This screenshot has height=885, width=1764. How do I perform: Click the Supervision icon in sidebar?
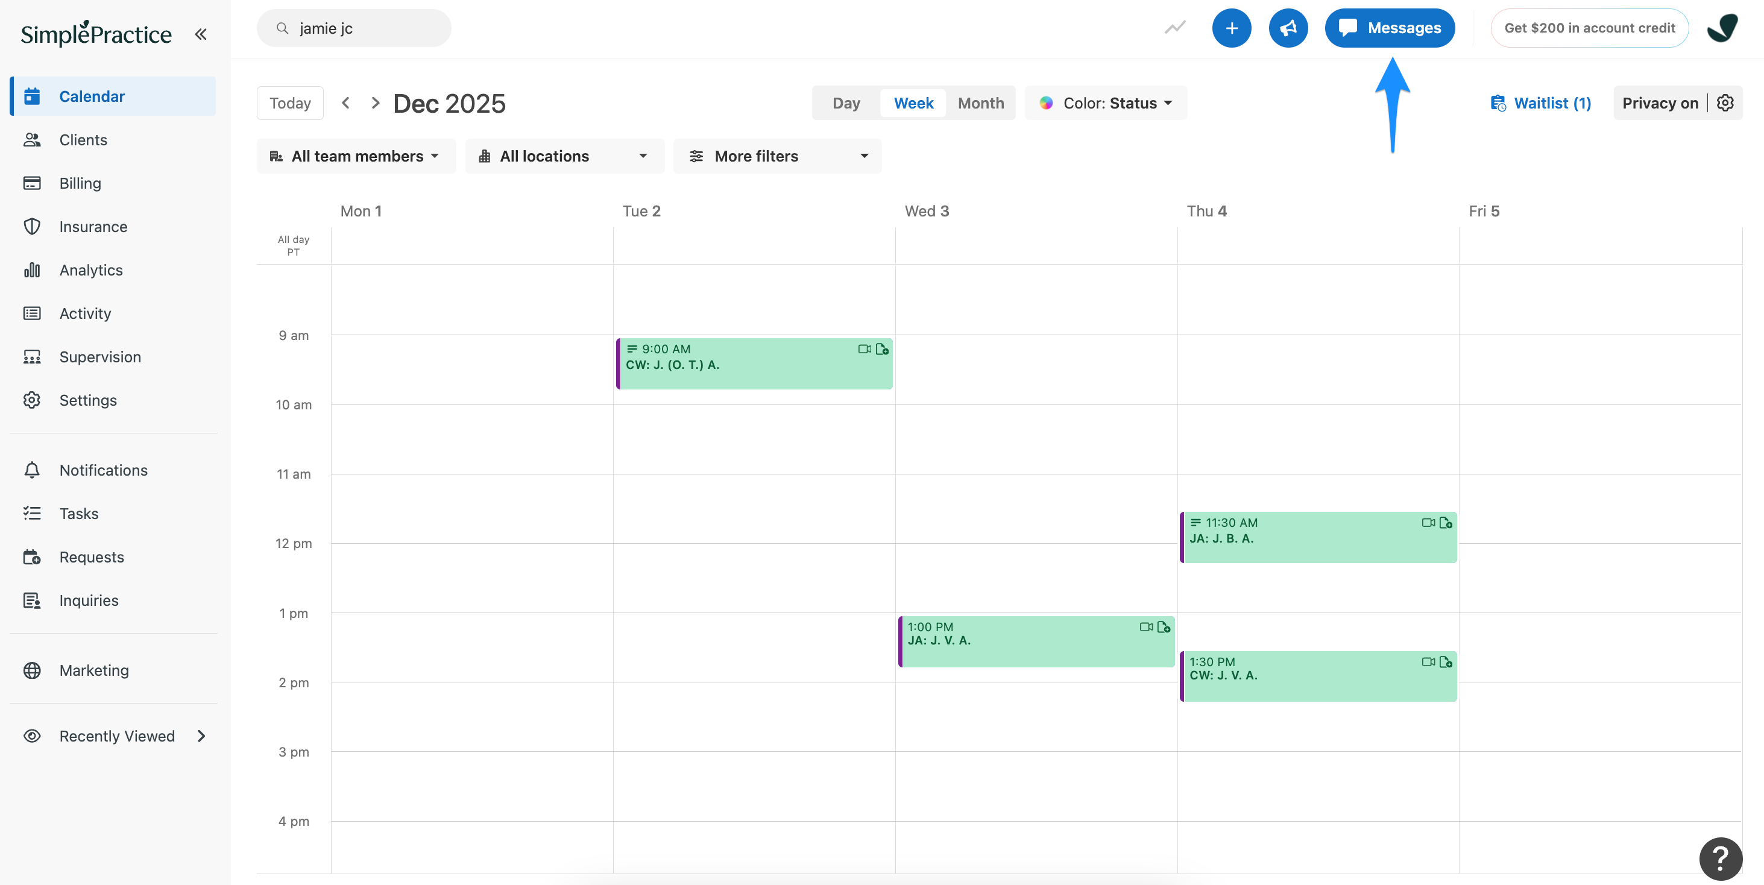click(32, 357)
